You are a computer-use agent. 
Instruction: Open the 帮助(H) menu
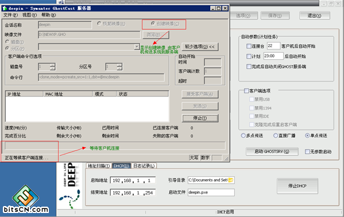(48, 15)
